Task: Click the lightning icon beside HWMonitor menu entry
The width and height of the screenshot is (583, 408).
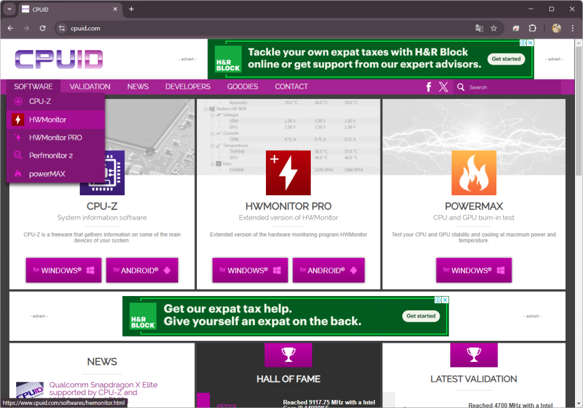Action: point(17,119)
